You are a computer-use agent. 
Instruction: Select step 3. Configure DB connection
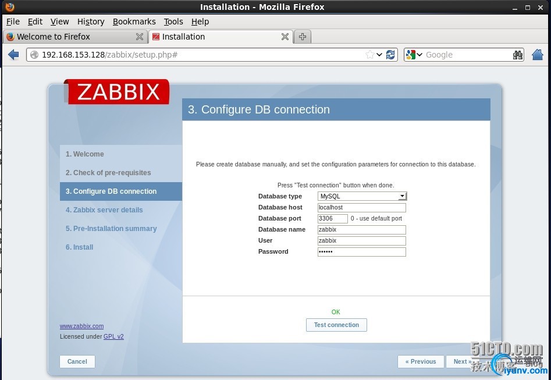coord(121,191)
